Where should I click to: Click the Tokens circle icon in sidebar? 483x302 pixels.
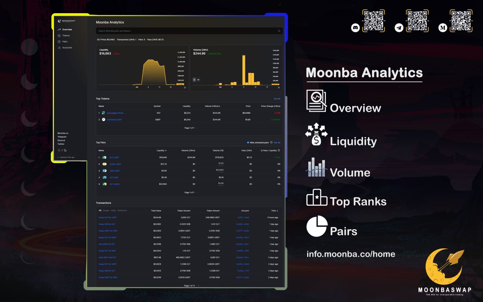point(59,35)
